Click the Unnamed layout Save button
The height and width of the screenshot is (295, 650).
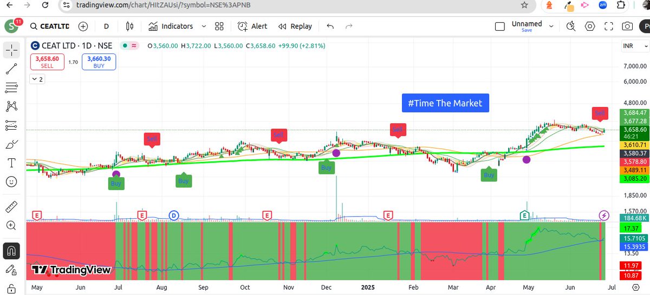coord(526,30)
